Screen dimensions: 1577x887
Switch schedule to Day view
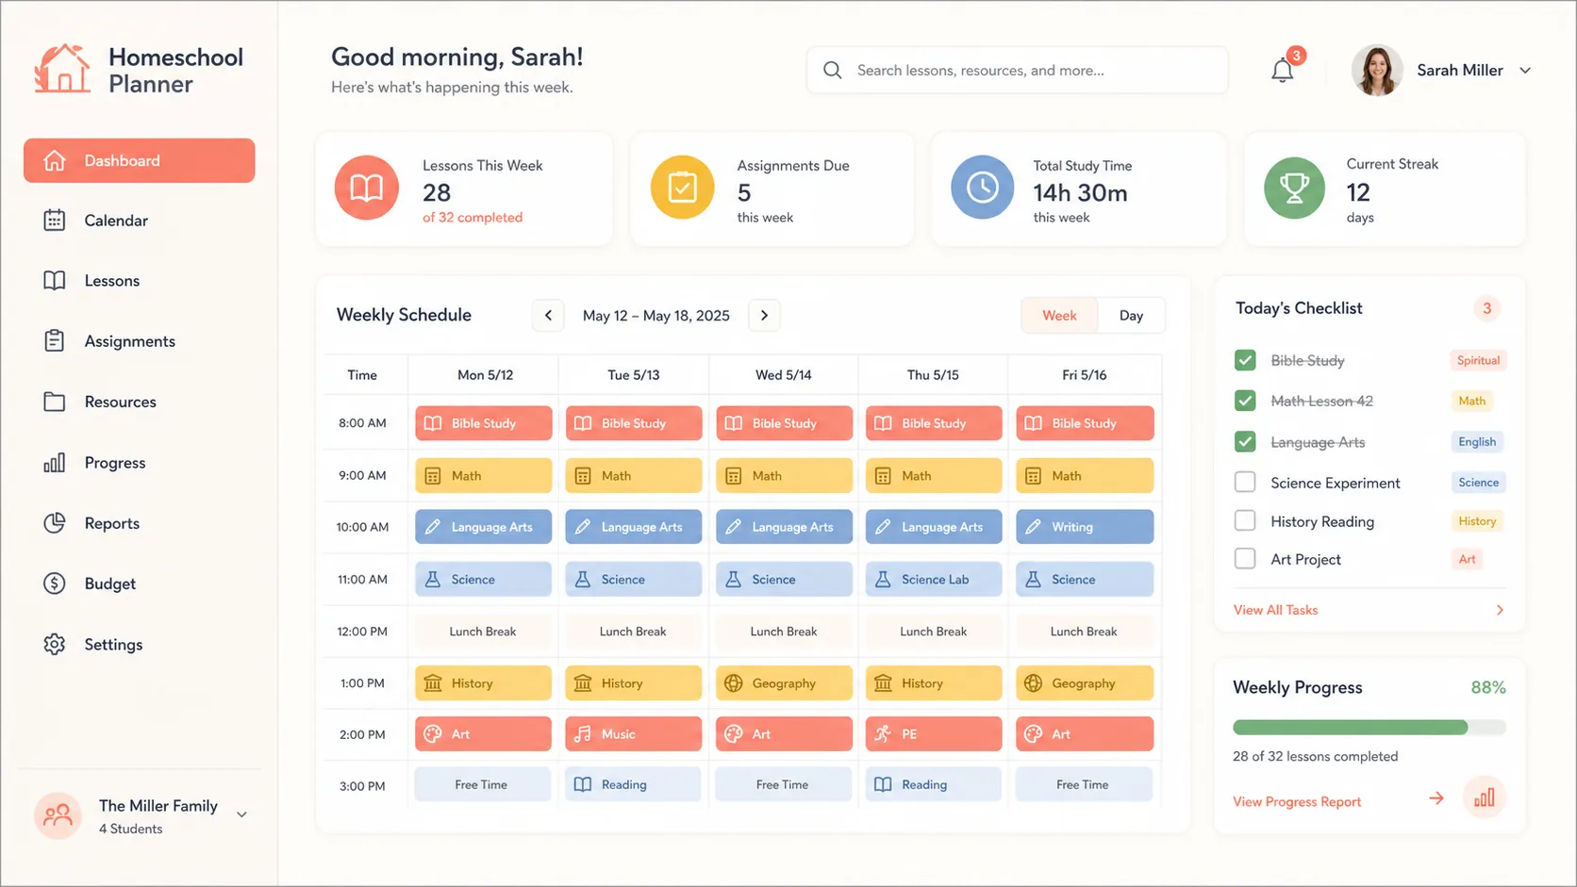(x=1131, y=316)
